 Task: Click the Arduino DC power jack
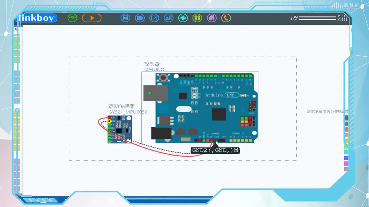tap(161, 133)
